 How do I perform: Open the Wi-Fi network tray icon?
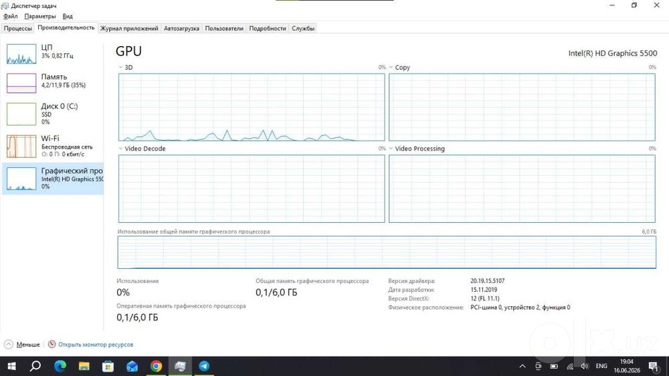[569, 366]
